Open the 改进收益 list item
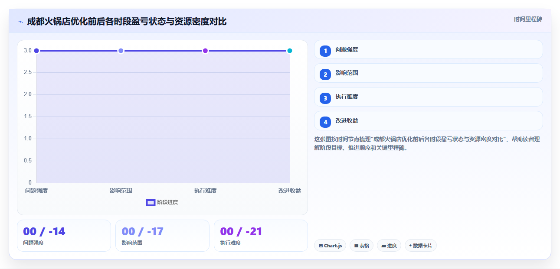Screen dimensions: 560x269 click(428, 120)
